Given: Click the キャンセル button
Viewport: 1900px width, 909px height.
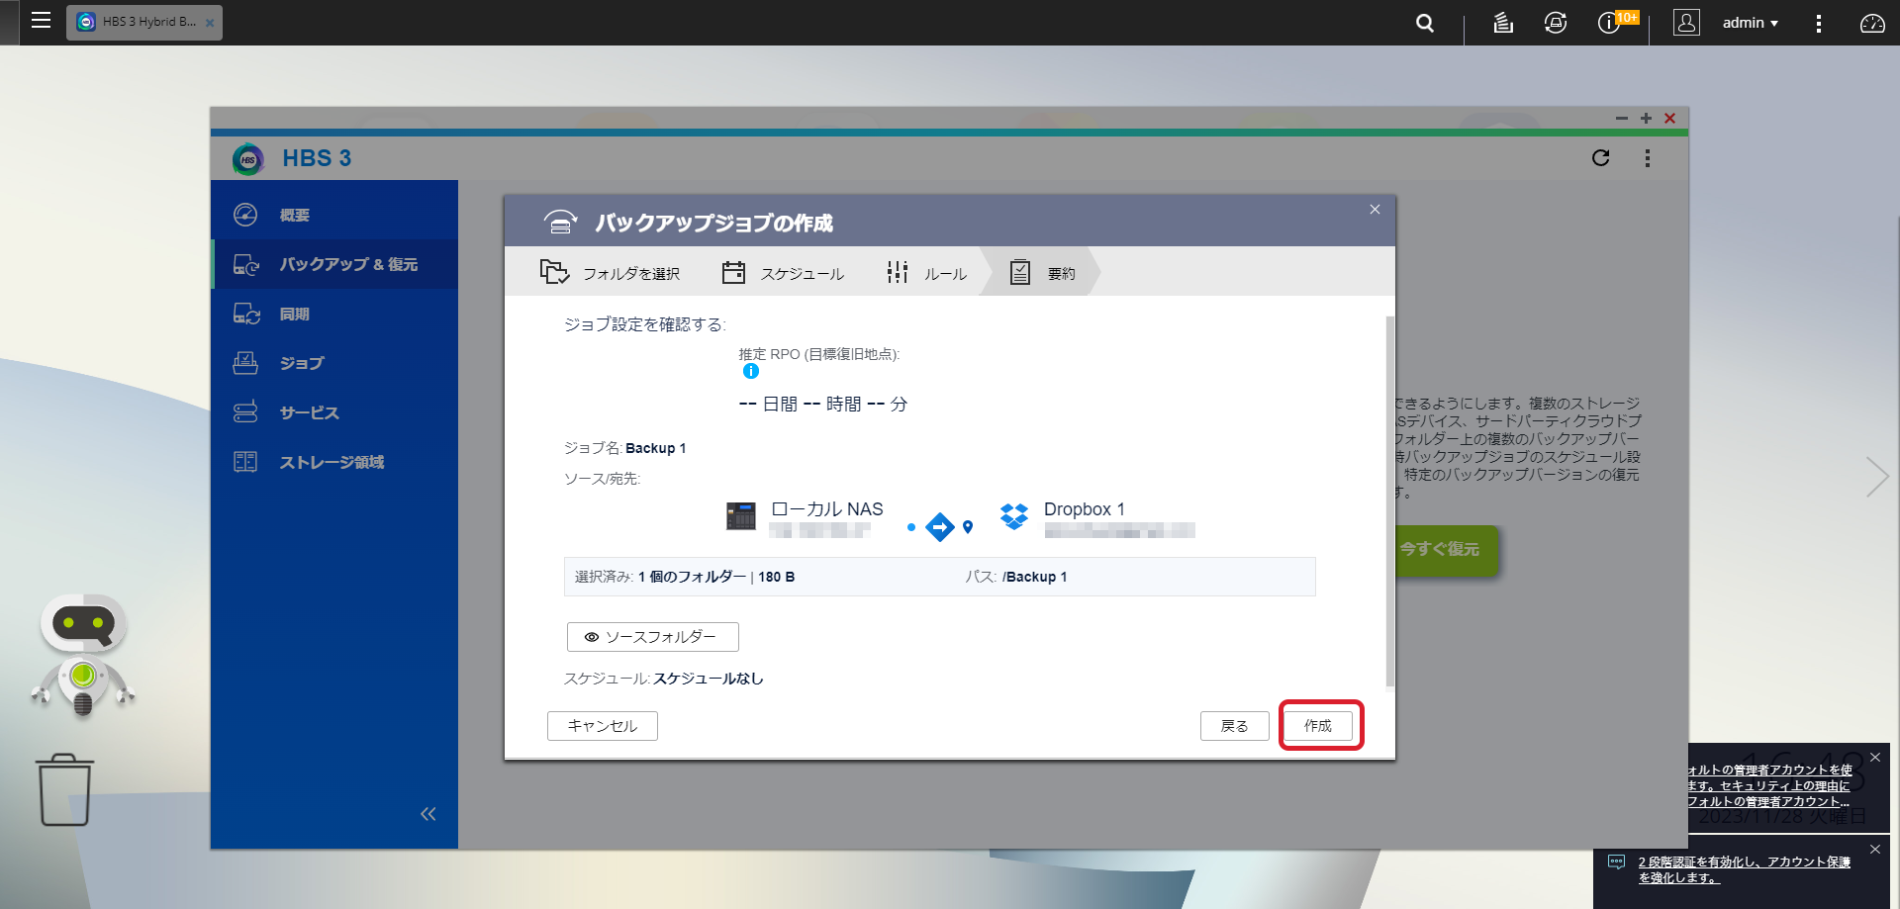Looking at the screenshot, I should (x=603, y=726).
